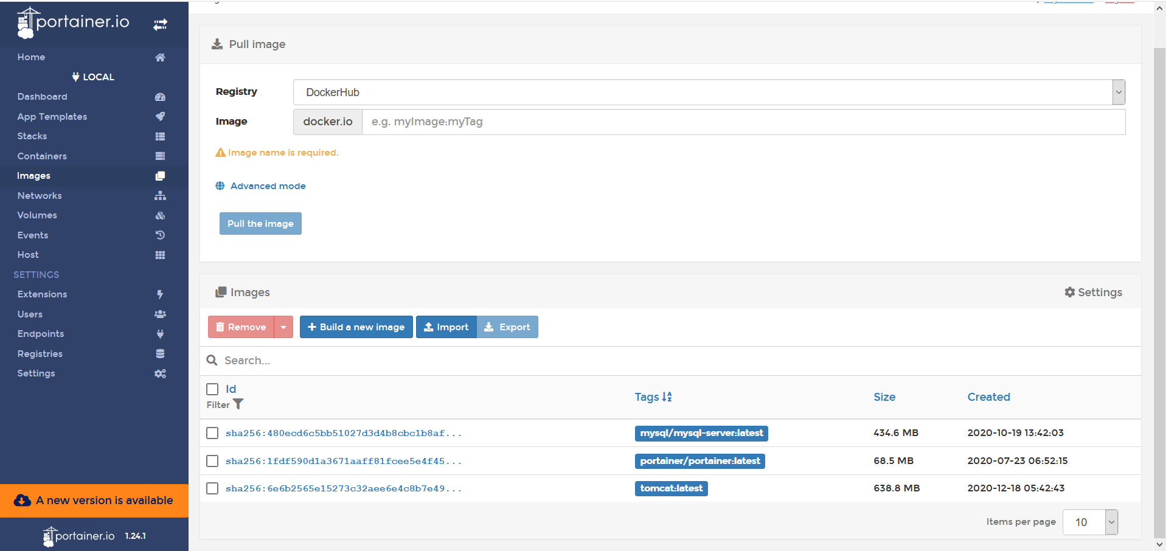Click the Users group icon
Screen dimensions: 1166x551
tap(160, 314)
